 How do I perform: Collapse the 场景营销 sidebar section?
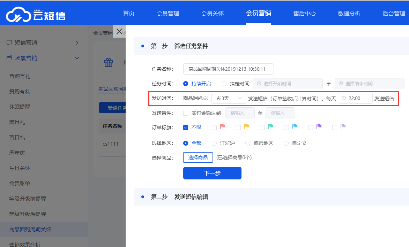pos(77,58)
